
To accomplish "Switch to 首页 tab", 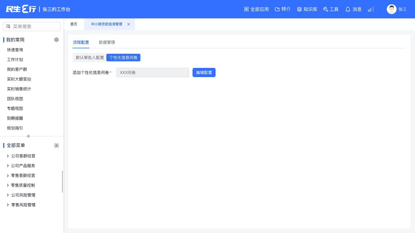I will pos(74,24).
